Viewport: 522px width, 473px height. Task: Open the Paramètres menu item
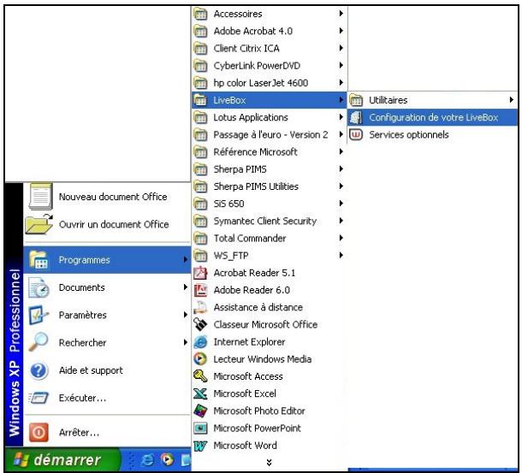pos(82,315)
